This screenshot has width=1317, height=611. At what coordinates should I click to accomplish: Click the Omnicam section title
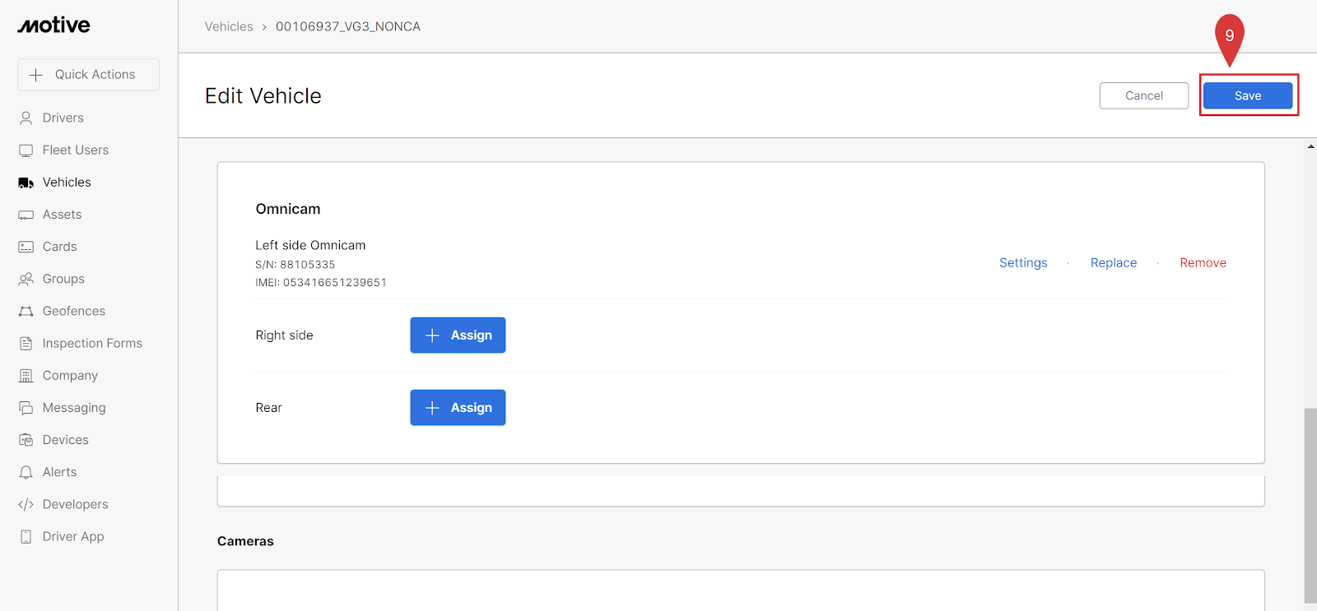[x=288, y=209]
